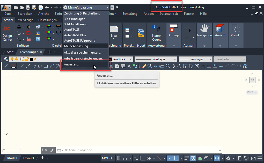Click the OBEN face of the ViewCube
The height and width of the screenshot is (163, 264).
coord(252,80)
